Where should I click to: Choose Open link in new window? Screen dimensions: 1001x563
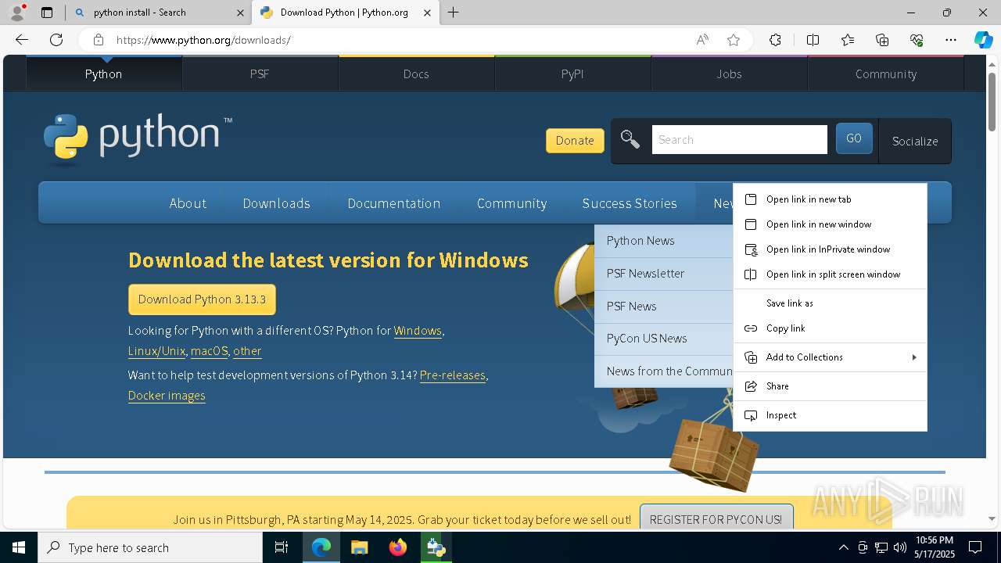(x=830, y=224)
